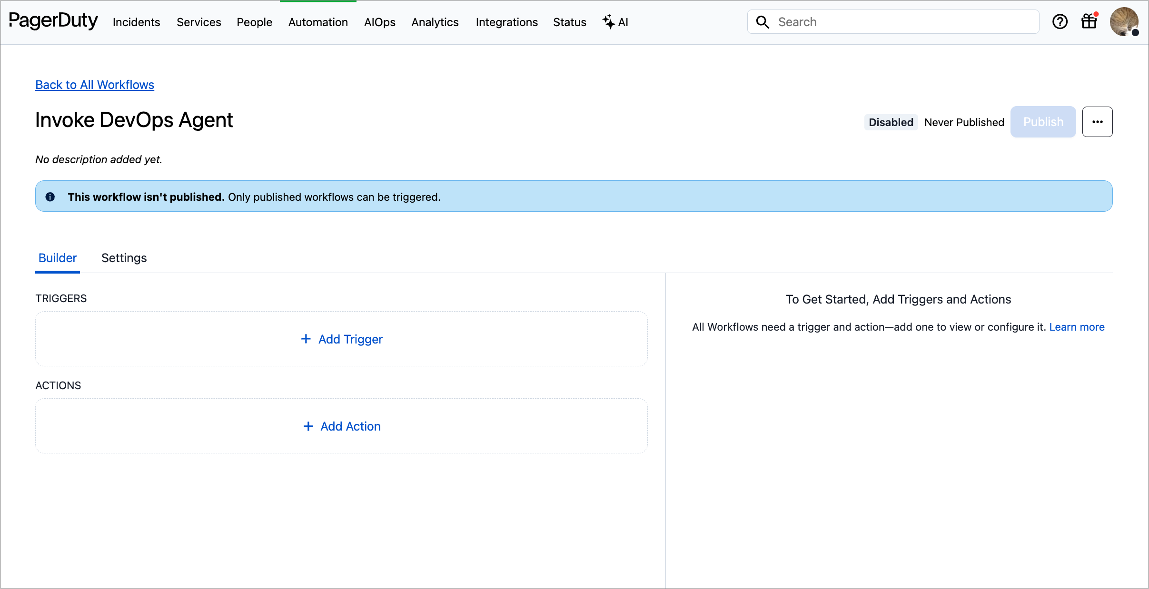Click the info icon in the unpublished banner
Screen dimensions: 1149x589
(x=50, y=196)
